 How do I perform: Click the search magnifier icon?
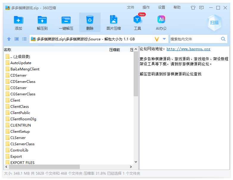223,39
